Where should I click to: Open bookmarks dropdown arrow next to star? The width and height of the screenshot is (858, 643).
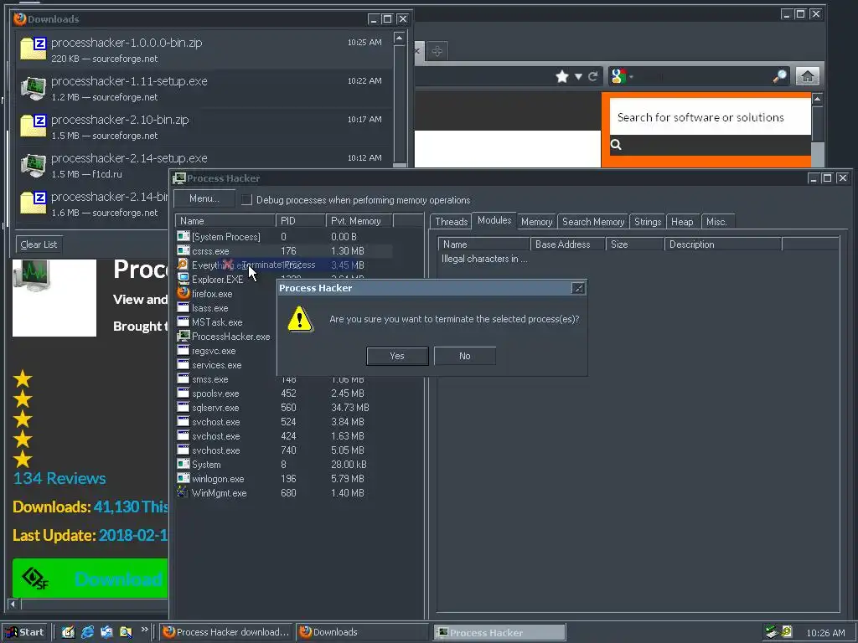point(578,76)
